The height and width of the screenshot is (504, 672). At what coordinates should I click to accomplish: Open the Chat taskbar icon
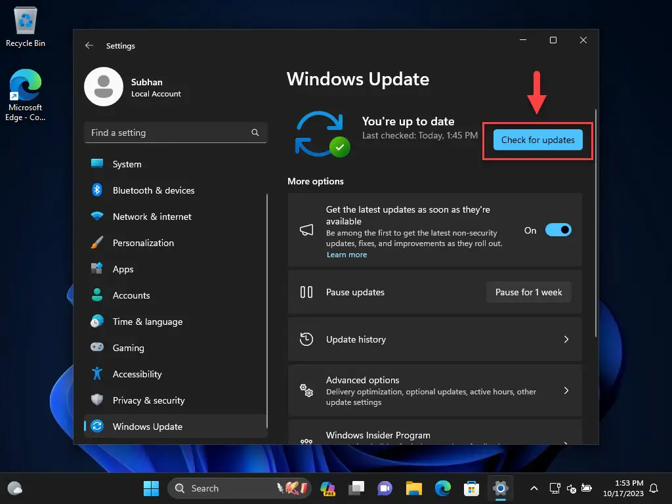pos(385,488)
